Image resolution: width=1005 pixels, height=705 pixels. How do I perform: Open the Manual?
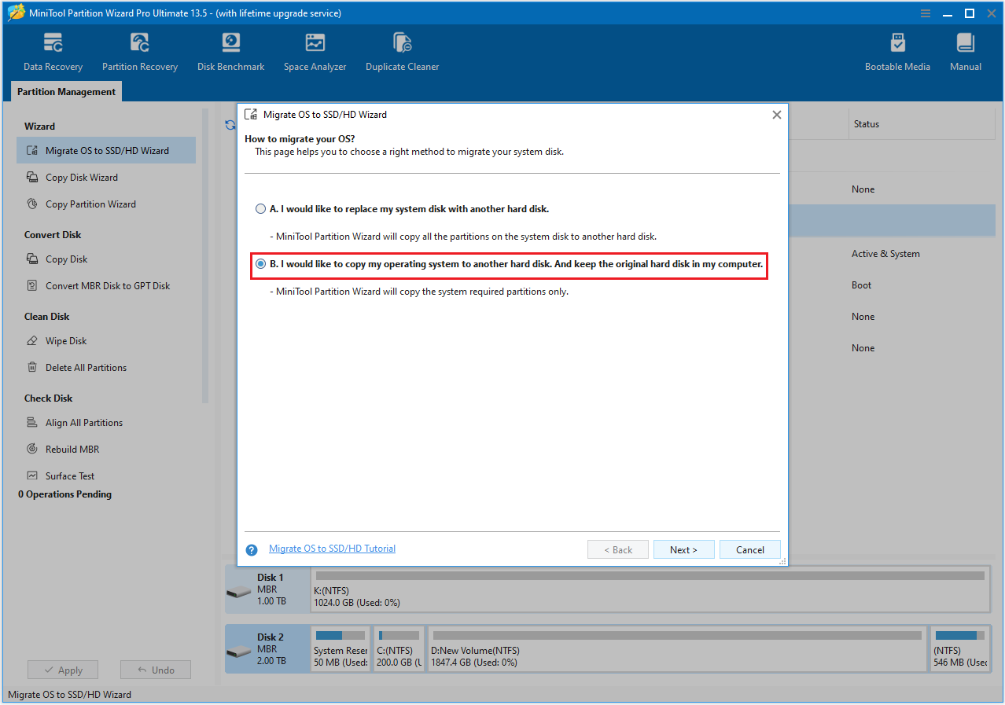click(x=965, y=51)
